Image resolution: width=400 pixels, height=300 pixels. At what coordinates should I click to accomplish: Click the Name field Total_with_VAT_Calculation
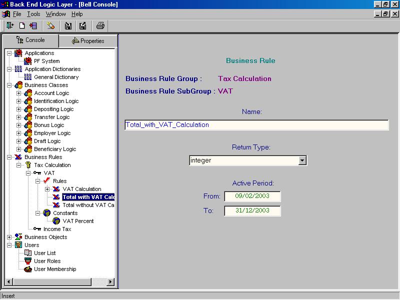[256, 124]
